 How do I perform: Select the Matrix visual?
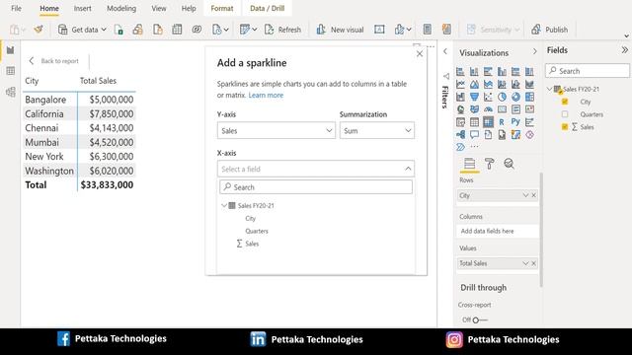click(x=488, y=121)
